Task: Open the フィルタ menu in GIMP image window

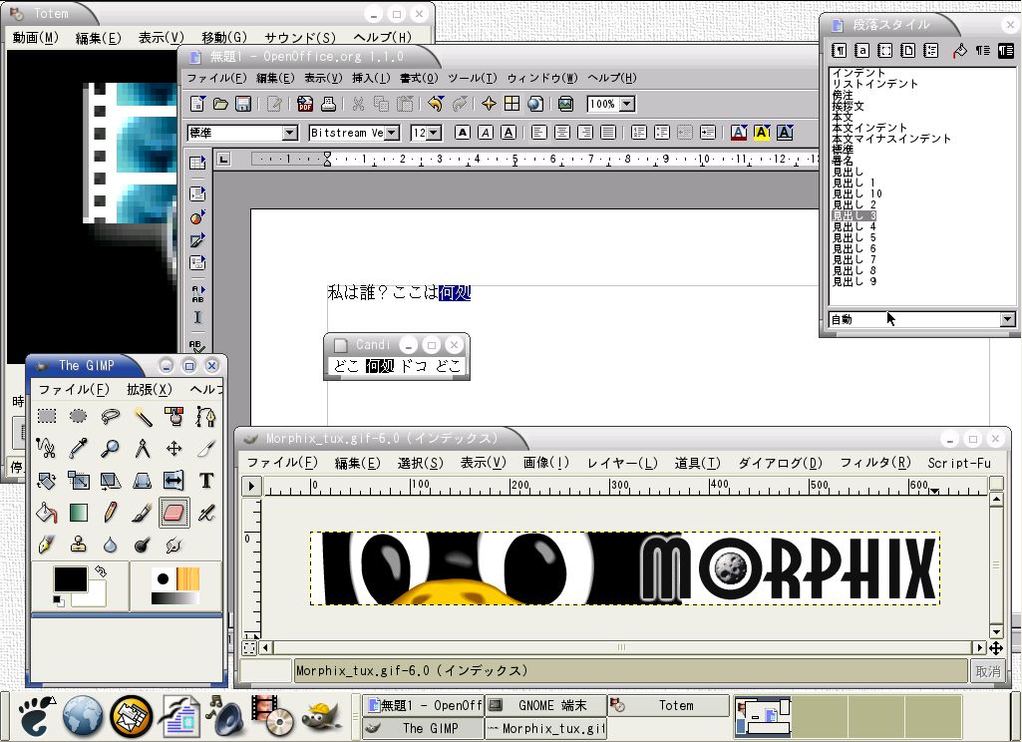Action: [874, 463]
